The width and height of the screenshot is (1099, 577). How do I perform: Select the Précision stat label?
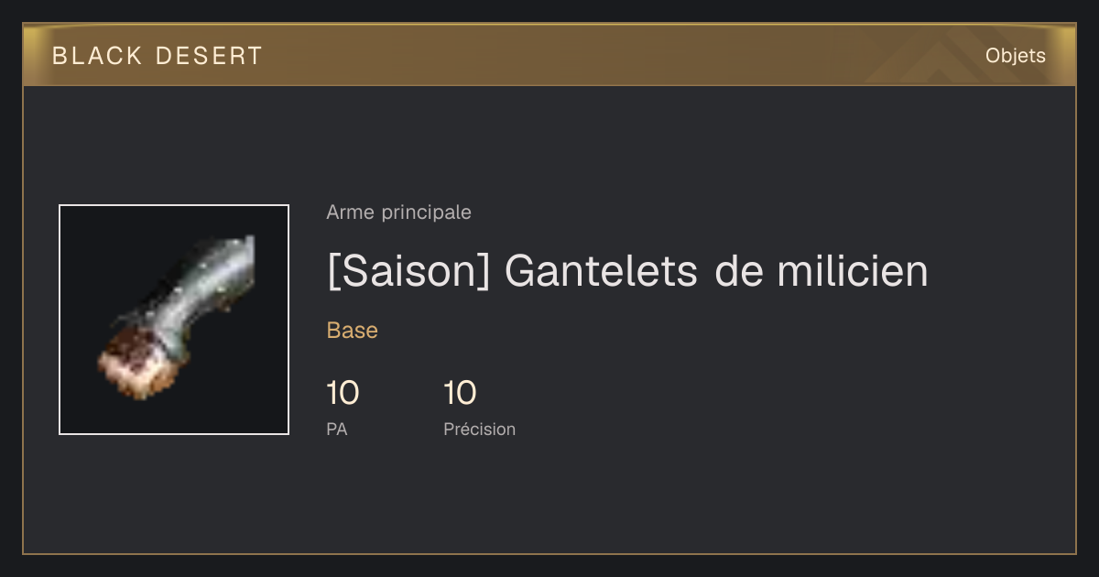(479, 430)
